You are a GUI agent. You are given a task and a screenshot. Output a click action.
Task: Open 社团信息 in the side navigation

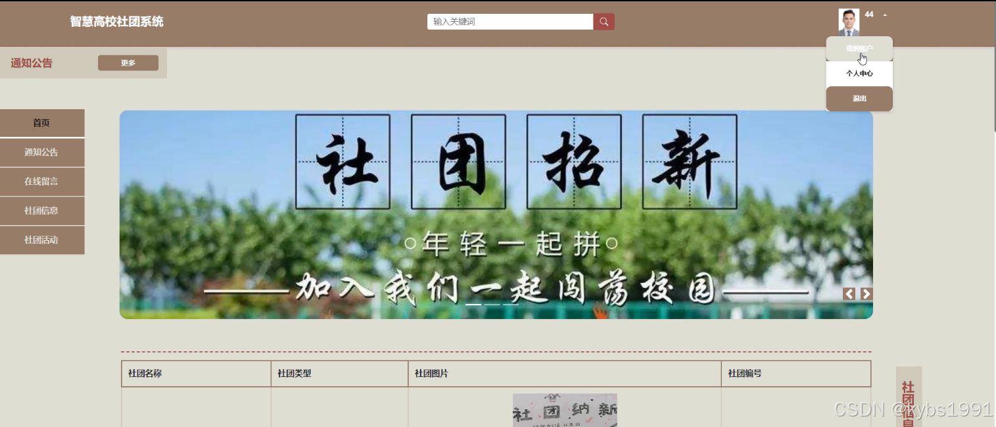pyautogui.click(x=42, y=211)
